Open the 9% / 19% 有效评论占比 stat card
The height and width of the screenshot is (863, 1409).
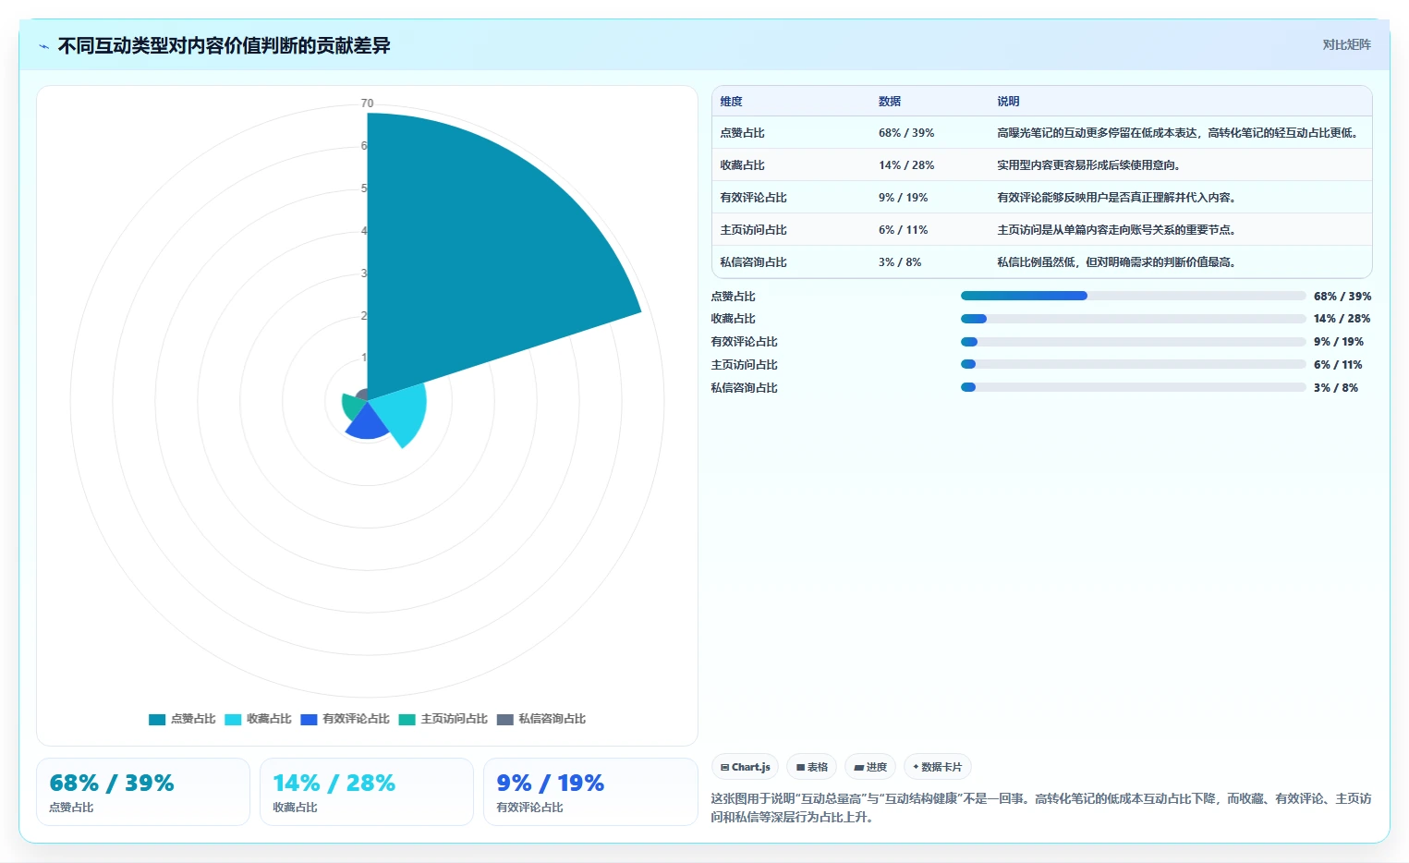click(590, 792)
